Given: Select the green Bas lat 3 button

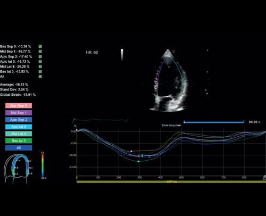Looking at the screenshot, I should (19, 141).
